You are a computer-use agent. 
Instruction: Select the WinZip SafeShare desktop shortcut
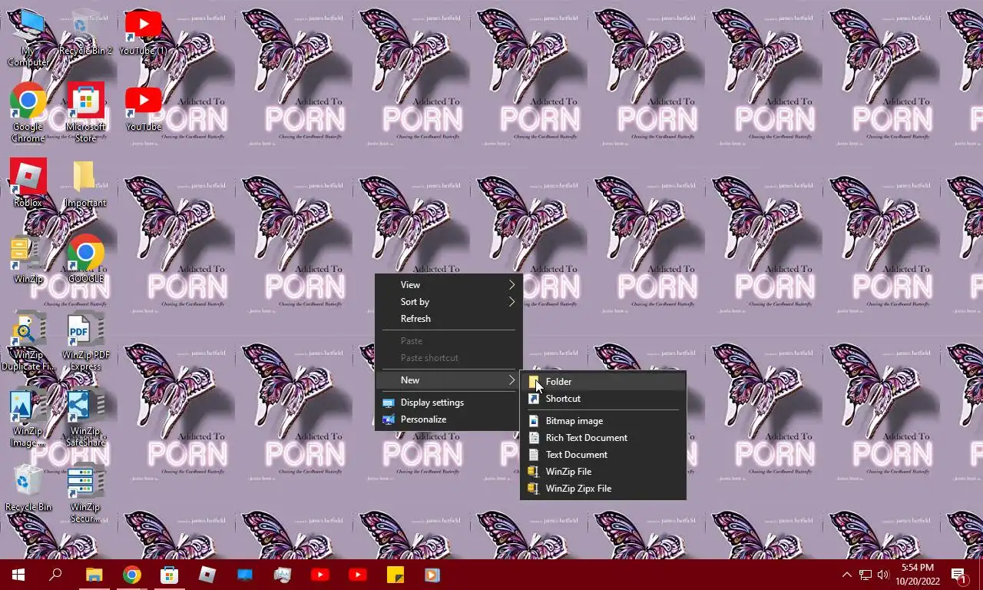point(85,417)
